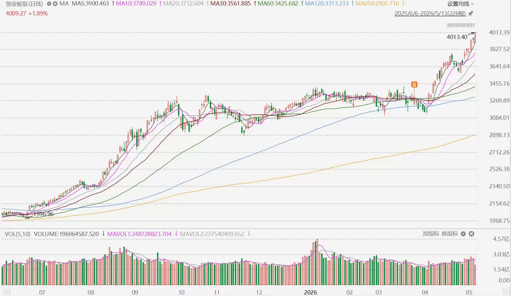
Task: Click the 4013.40 high price annotation
Action: [x=457, y=37]
